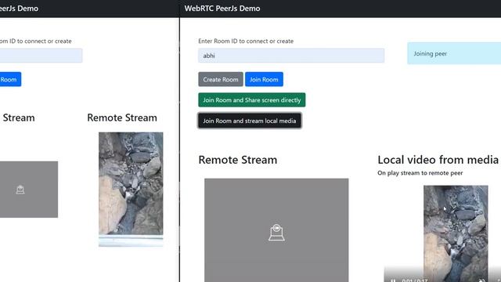Click the WebRTC PeerJs Demo header title
Image resolution: width=501 pixels, height=282 pixels.
point(222,9)
